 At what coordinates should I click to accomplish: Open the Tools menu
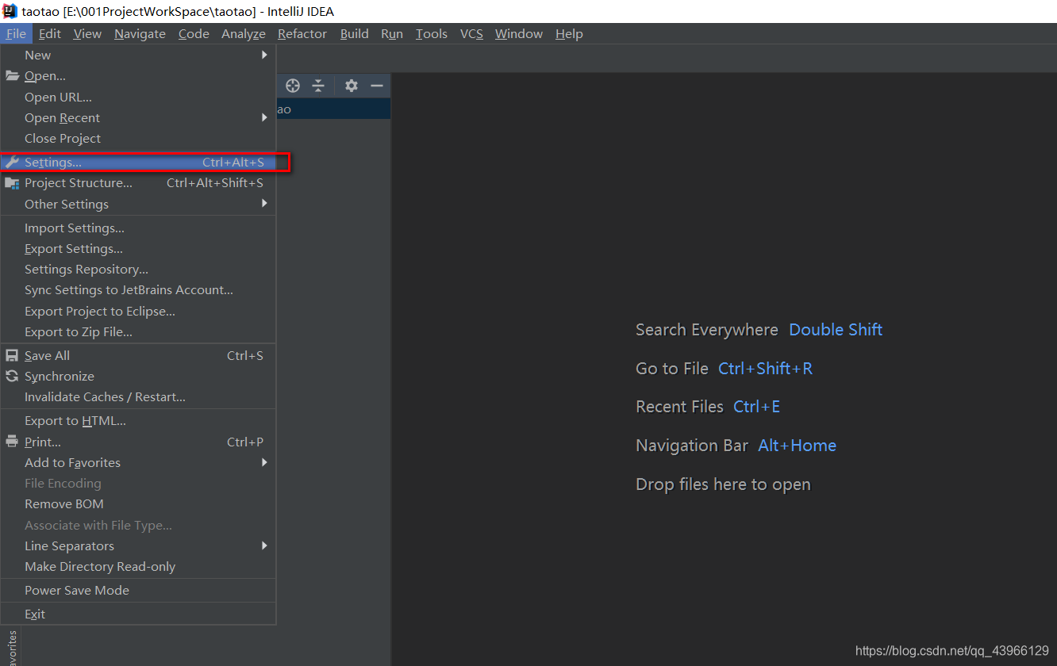(x=432, y=33)
